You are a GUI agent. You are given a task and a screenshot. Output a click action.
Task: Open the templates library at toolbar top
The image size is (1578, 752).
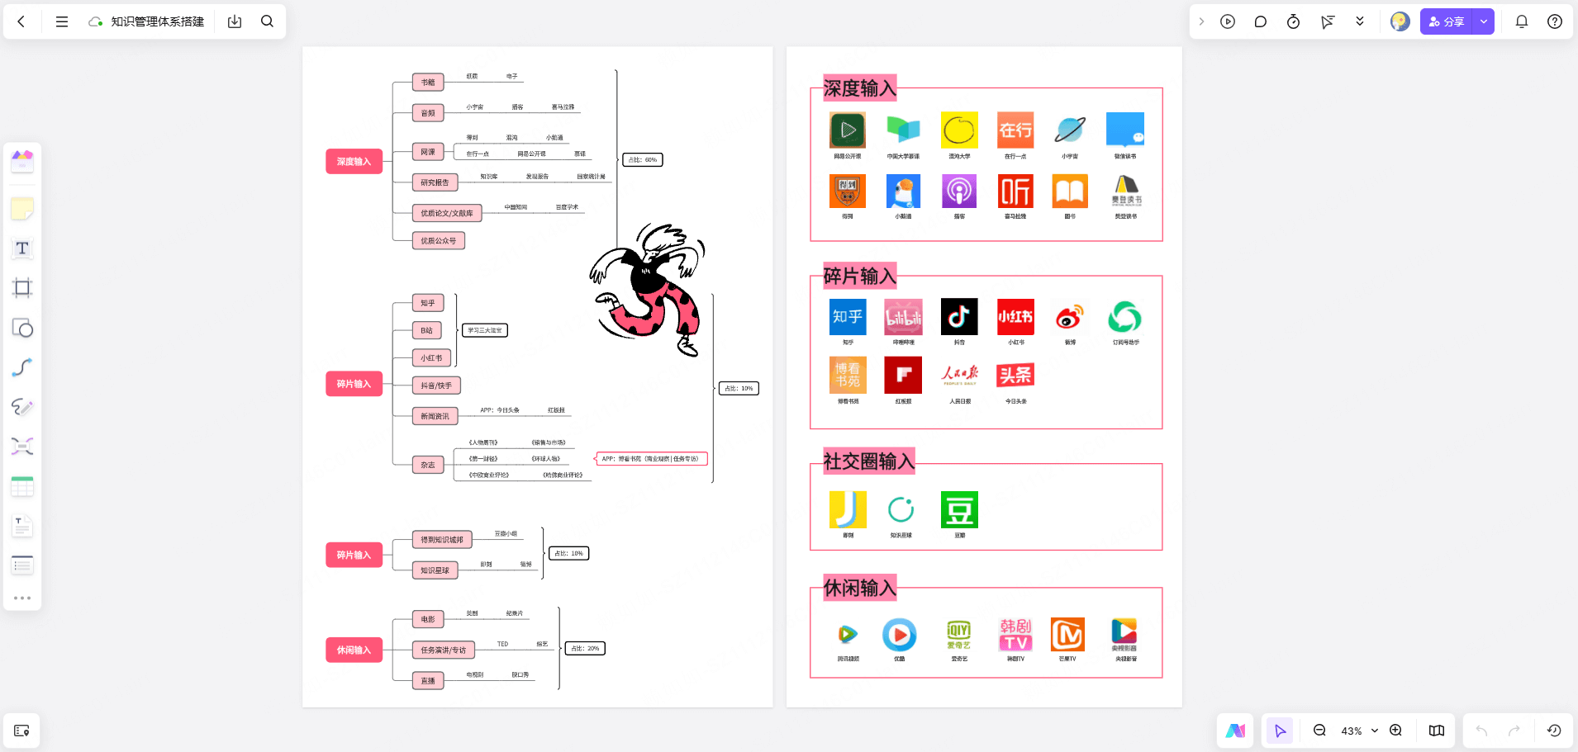pos(22,161)
